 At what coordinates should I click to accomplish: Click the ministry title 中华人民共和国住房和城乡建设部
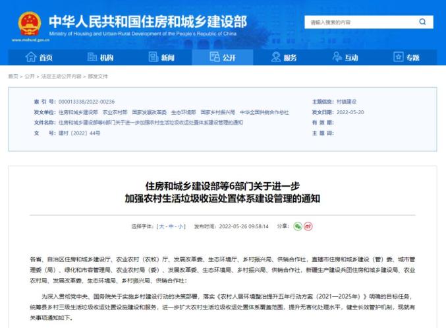pos(148,22)
